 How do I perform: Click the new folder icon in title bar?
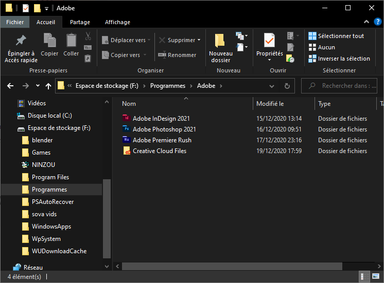tap(37, 8)
